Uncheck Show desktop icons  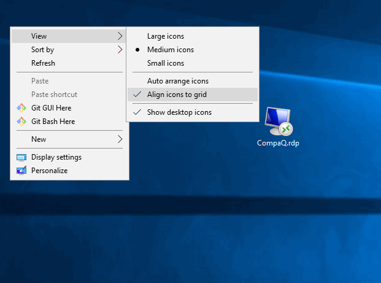(x=179, y=112)
